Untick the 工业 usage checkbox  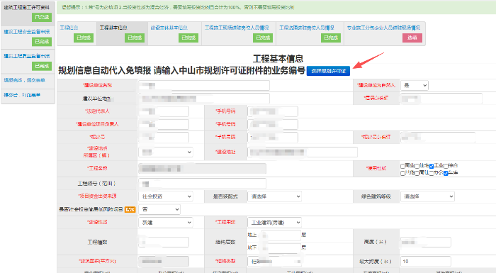pos(432,166)
